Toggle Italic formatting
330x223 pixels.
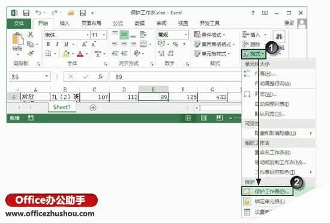pyautogui.click(x=57, y=44)
